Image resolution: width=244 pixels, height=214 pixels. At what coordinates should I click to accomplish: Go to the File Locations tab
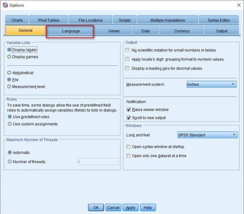90,20
